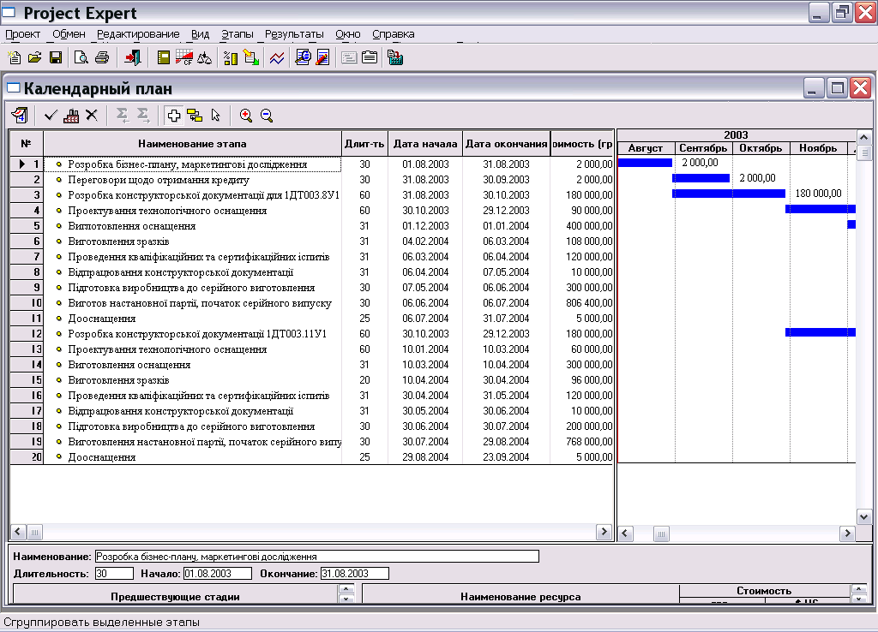Click the stage table's right scroll arrow
The height and width of the screenshot is (632, 878).
click(604, 532)
